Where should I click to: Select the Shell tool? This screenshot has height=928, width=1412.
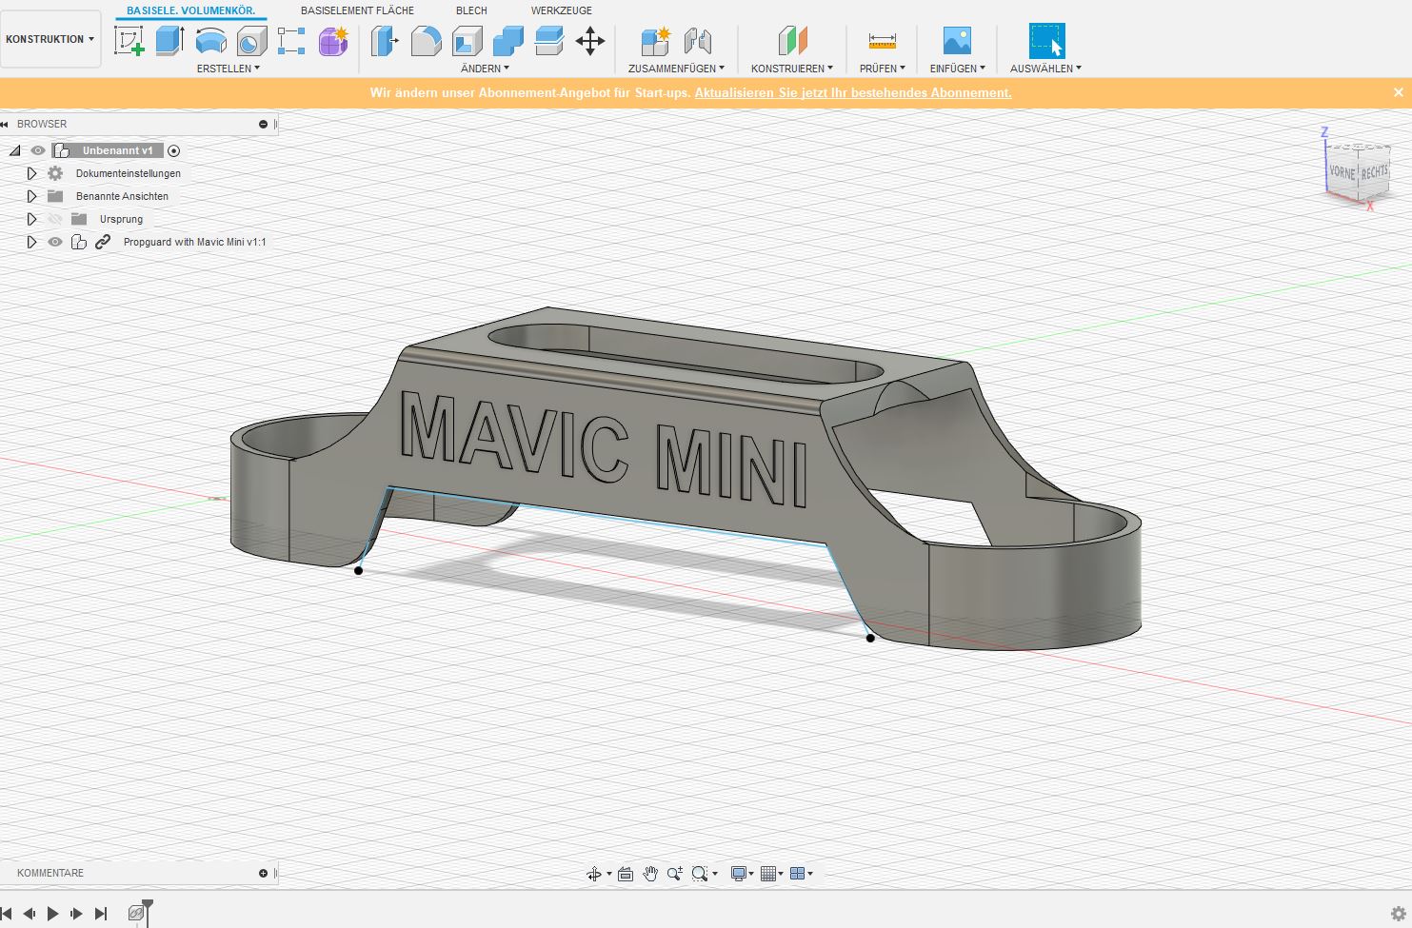[x=467, y=41]
